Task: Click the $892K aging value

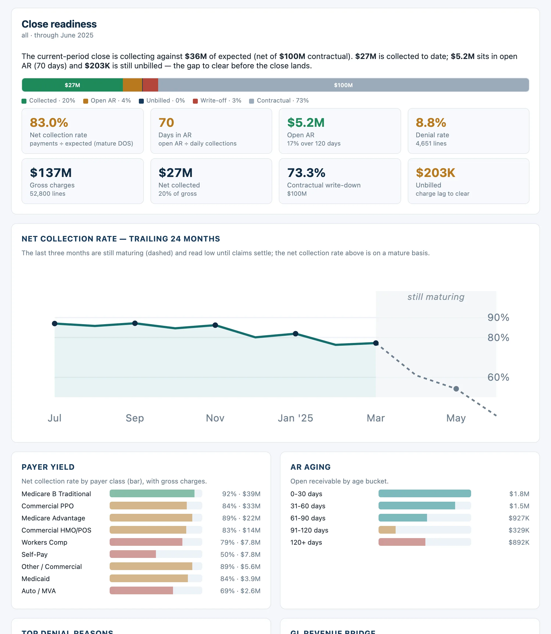Action: (x=519, y=542)
